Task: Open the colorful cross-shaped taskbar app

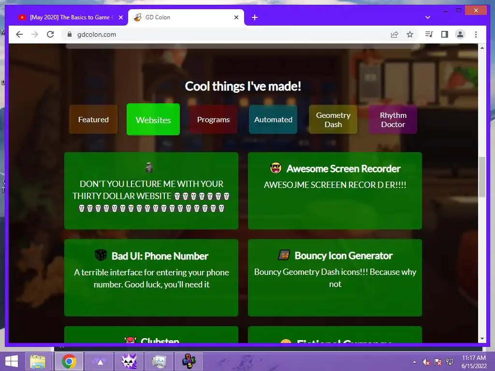Action: tap(189, 361)
